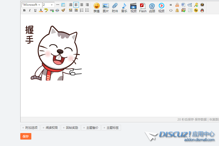Open the font size dropdown showing 2
Viewport: 219px width, 146px height.
click(x=48, y=5)
